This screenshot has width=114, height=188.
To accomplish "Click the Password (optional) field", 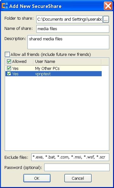I will click(77, 167).
